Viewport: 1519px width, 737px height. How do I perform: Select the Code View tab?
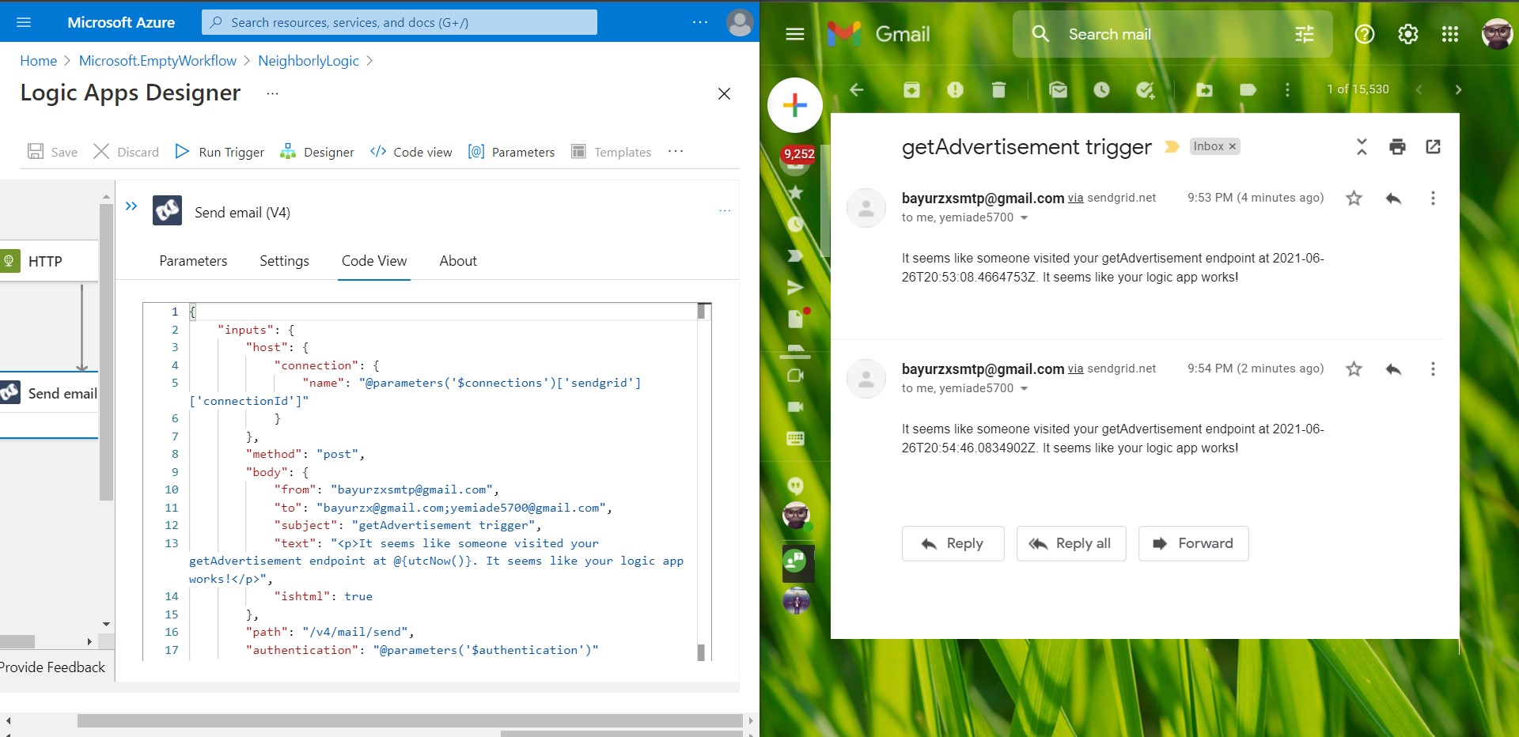pos(374,261)
